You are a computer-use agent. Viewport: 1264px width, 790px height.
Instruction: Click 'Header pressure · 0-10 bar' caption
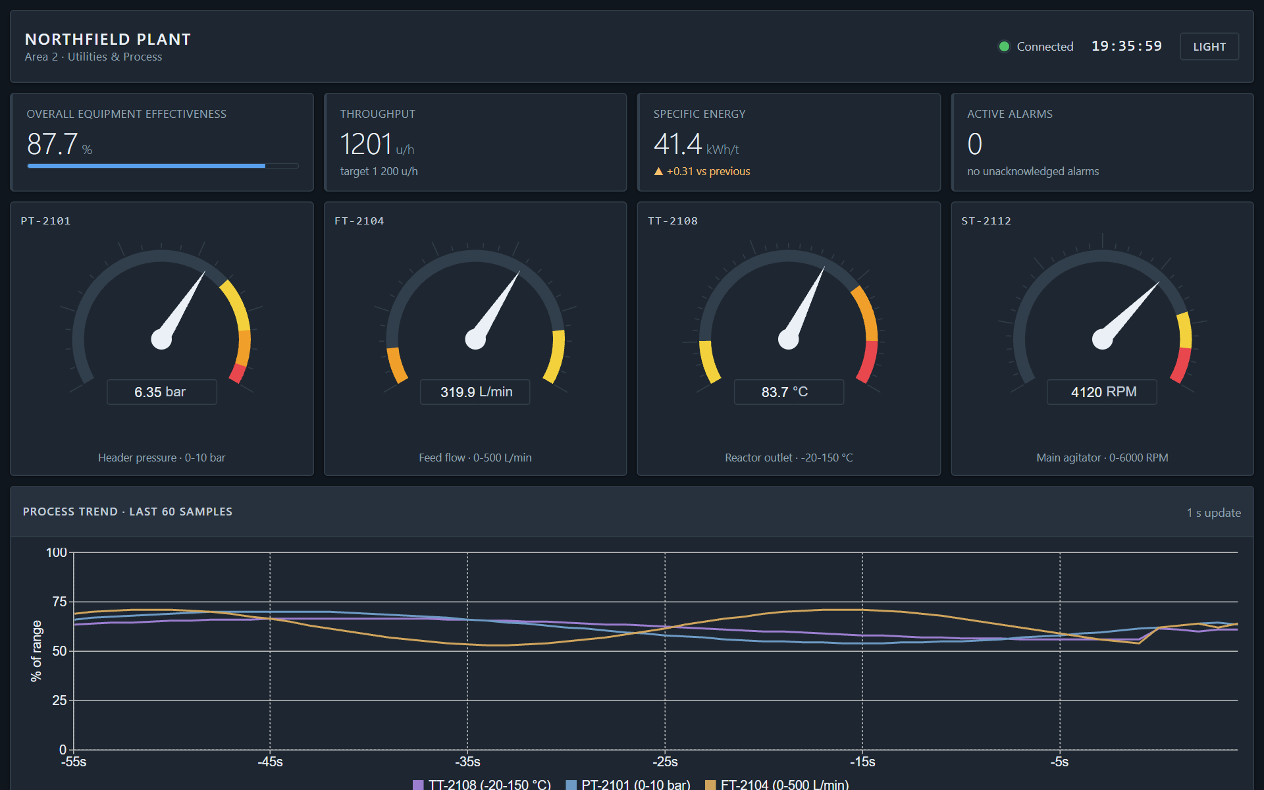click(x=162, y=458)
